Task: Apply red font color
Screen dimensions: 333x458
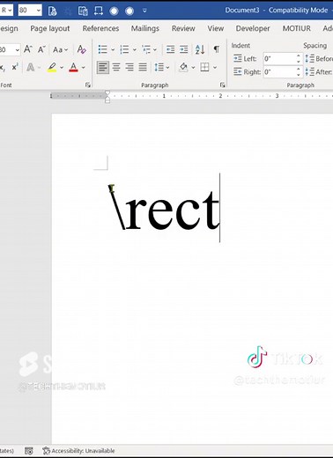Action: pos(73,67)
